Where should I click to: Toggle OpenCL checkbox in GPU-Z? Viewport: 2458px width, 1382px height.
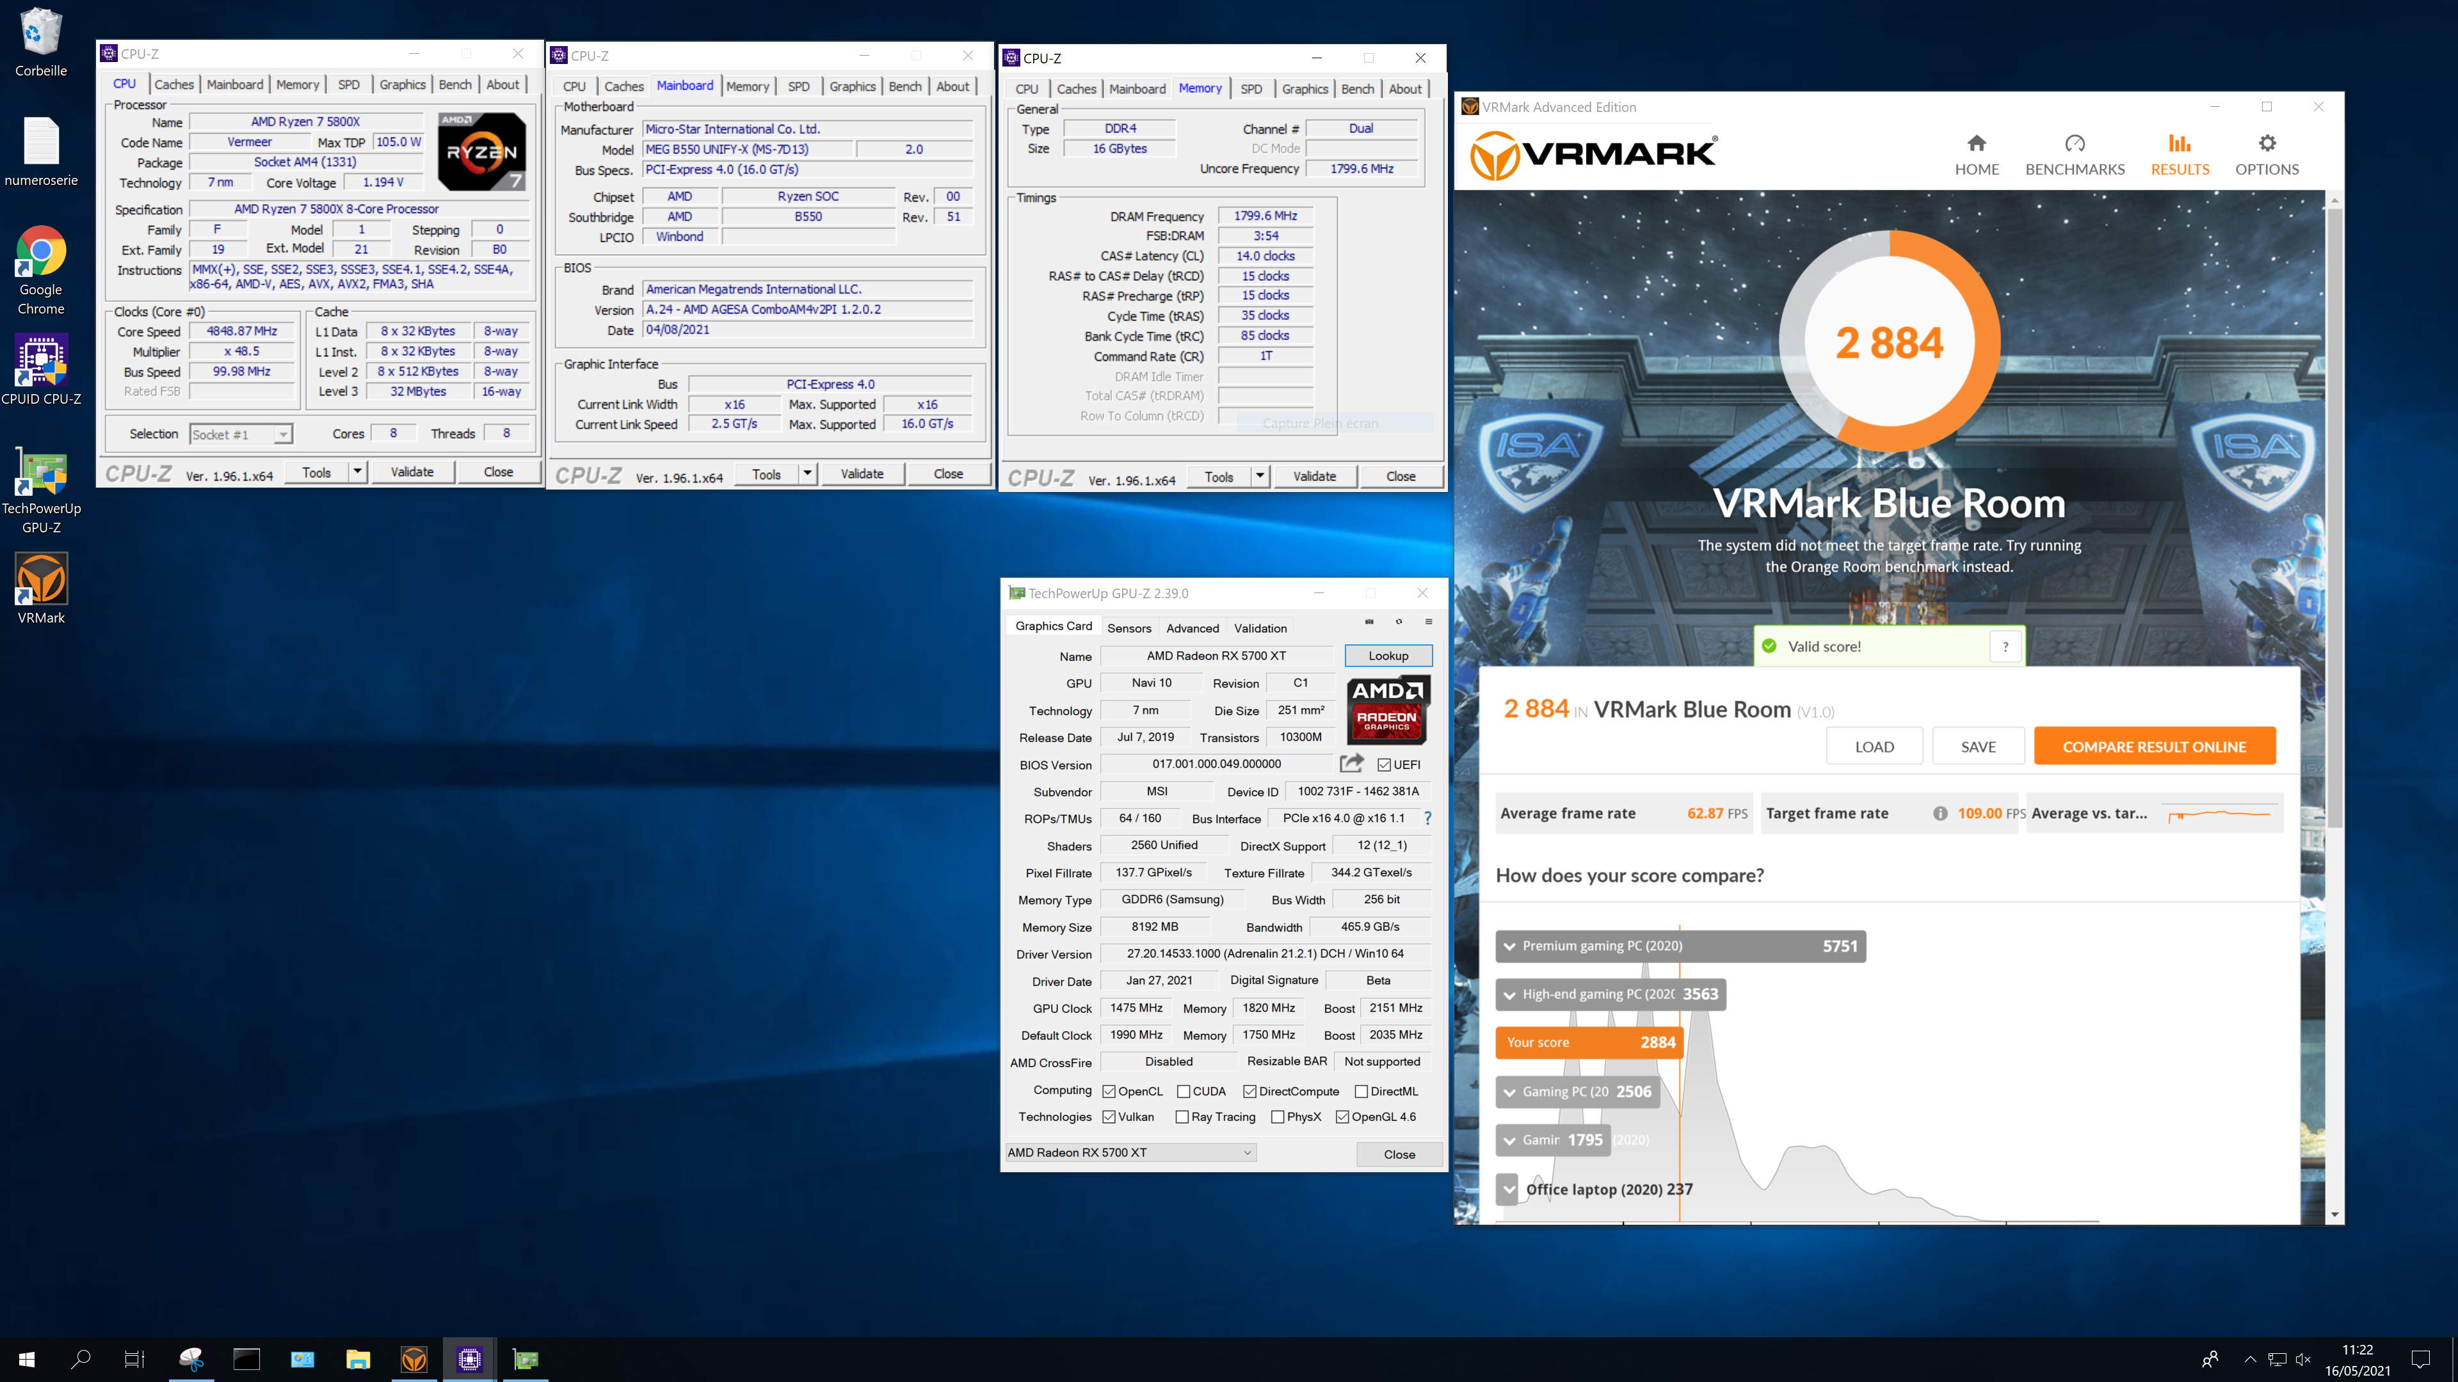(1109, 1091)
